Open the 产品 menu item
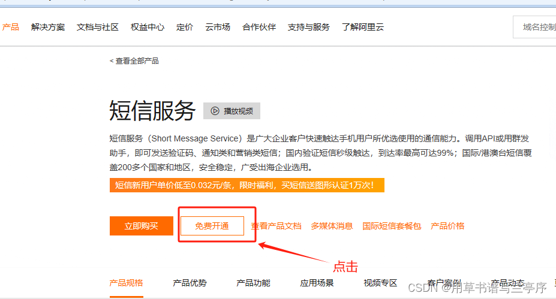The height and width of the screenshot is (299, 556). pyautogui.click(x=11, y=27)
